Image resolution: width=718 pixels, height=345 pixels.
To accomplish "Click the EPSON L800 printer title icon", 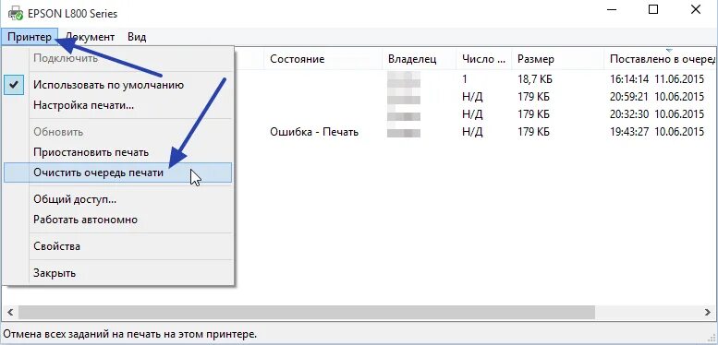I will coord(15,13).
